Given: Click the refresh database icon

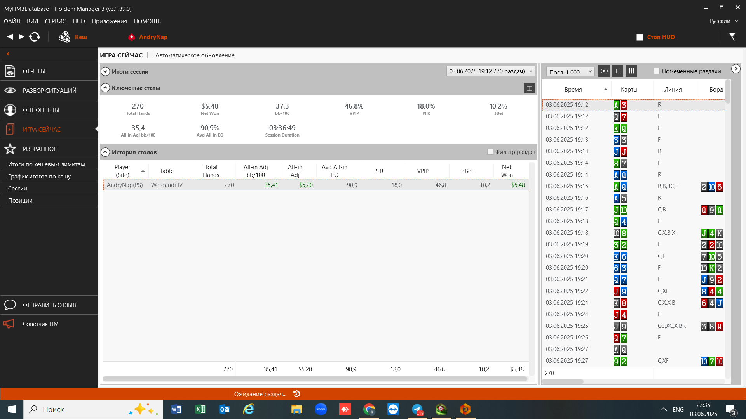Looking at the screenshot, I should (35, 37).
